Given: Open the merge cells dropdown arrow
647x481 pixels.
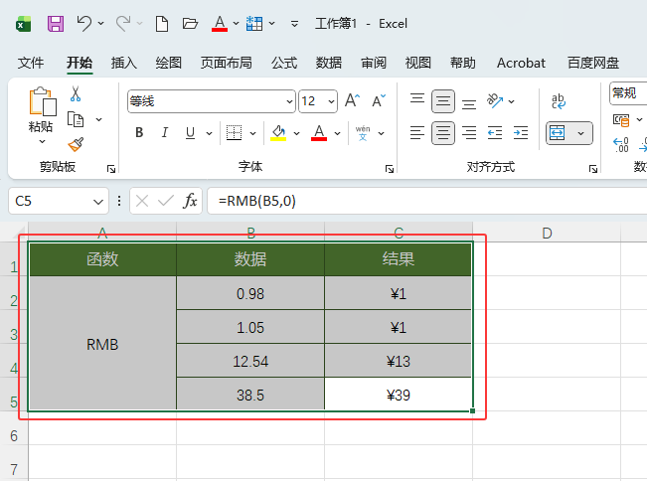Looking at the screenshot, I should (581, 133).
